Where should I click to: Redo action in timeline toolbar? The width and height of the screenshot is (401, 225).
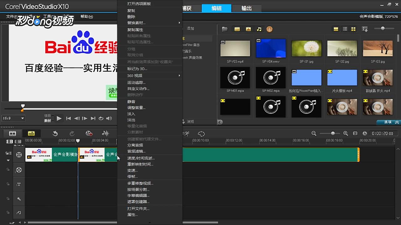pos(72,133)
